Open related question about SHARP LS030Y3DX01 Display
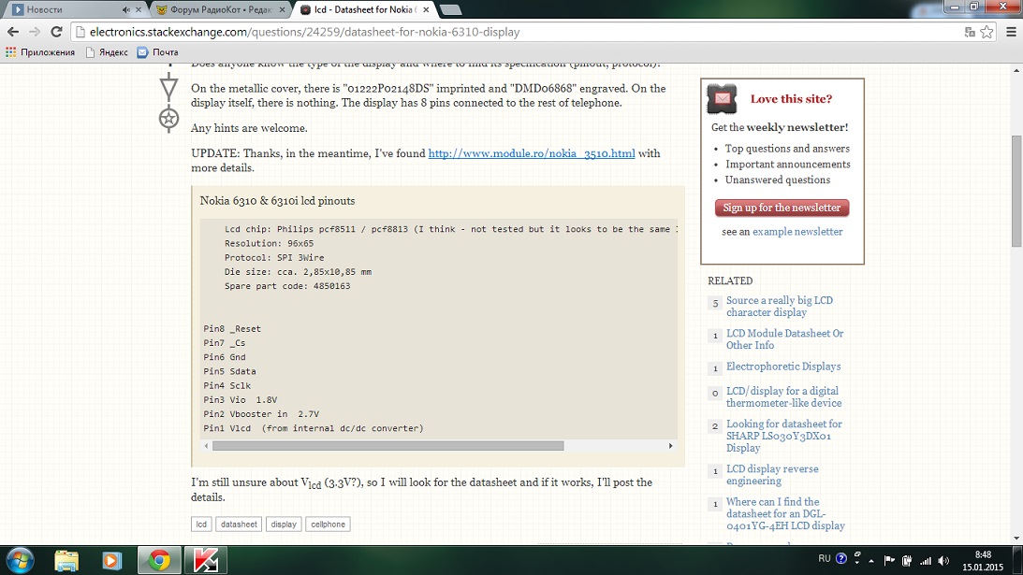The image size is (1023, 575). [x=784, y=436]
